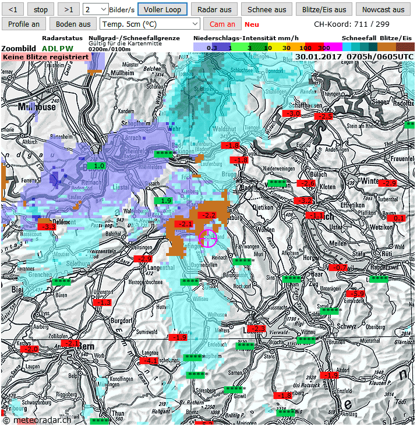The width and height of the screenshot is (417, 427).
Task: Click the pink crosshair marker near Zofingen
Action: point(208,239)
